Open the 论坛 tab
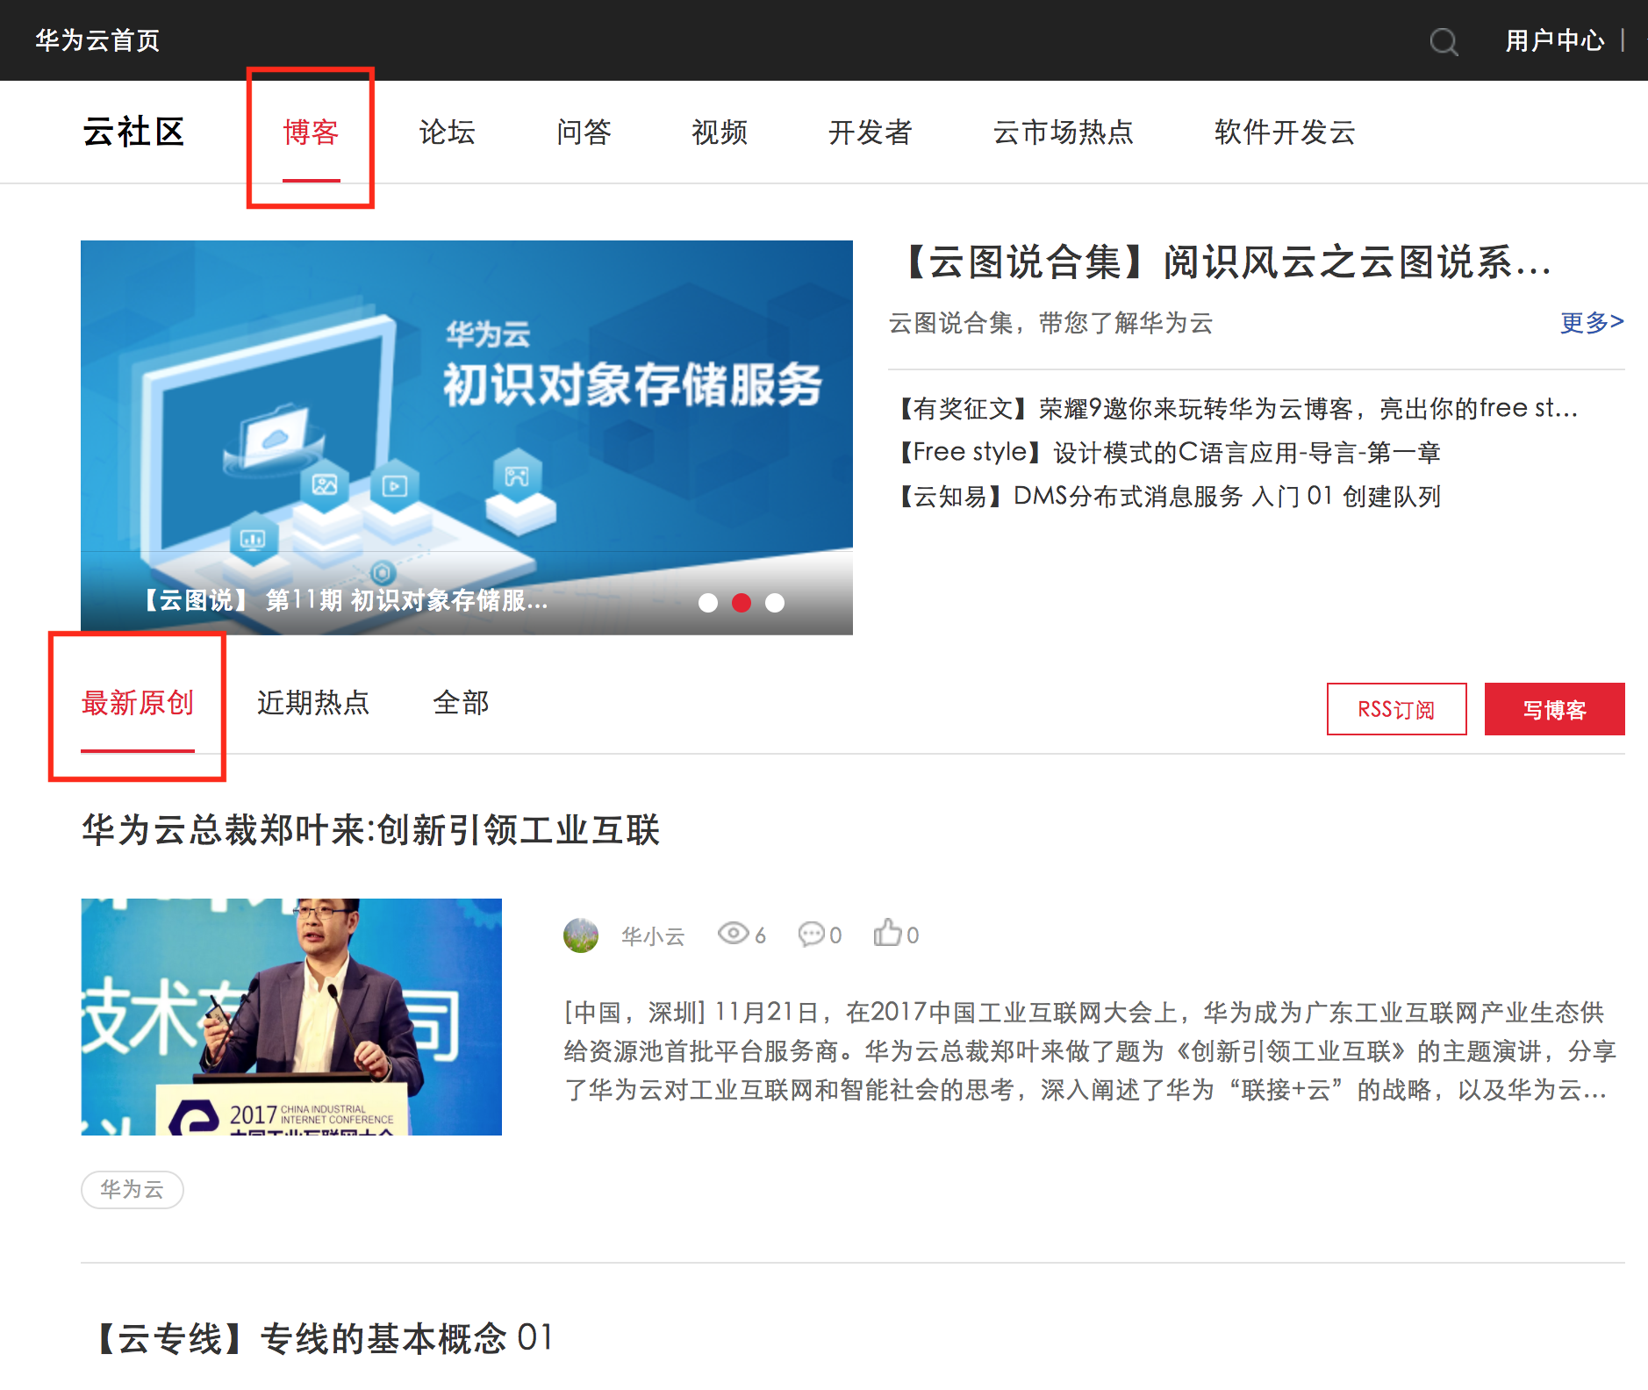The height and width of the screenshot is (1390, 1648). [x=448, y=133]
